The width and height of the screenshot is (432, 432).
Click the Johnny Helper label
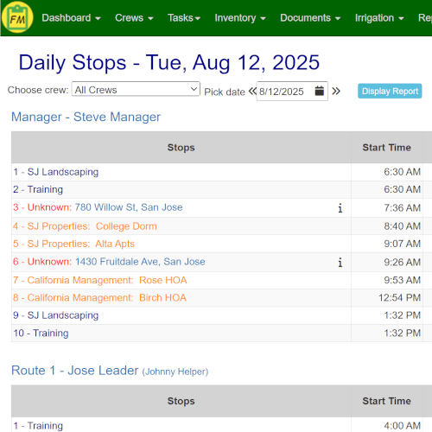[x=175, y=372]
